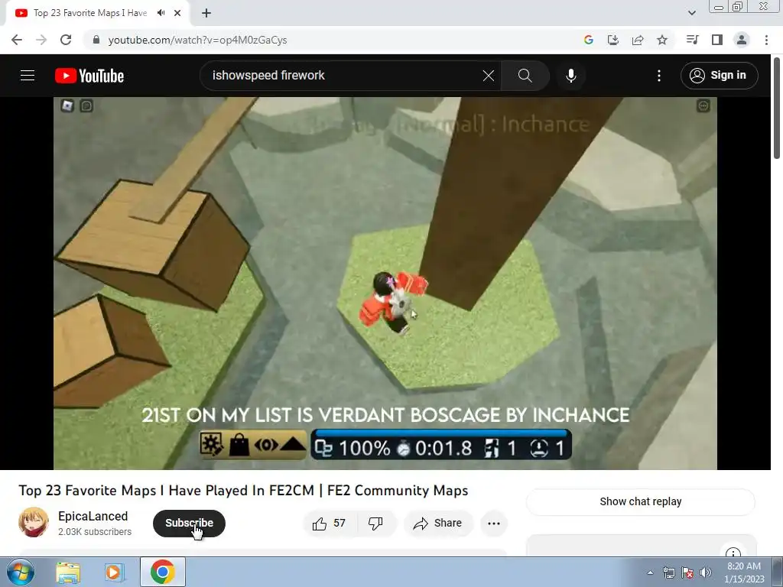Image resolution: width=783 pixels, height=587 pixels.
Task: Share this page from address bar
Action: [x=638, y=40]
